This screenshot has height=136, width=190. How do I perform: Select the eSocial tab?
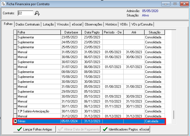pyautogui.click(x=77, y=24)
